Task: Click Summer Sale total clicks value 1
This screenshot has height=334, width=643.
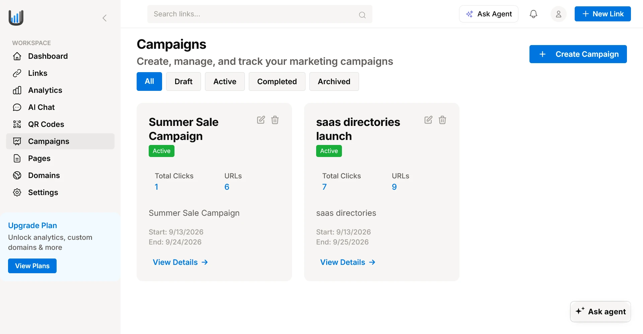Action: [156, 187]
